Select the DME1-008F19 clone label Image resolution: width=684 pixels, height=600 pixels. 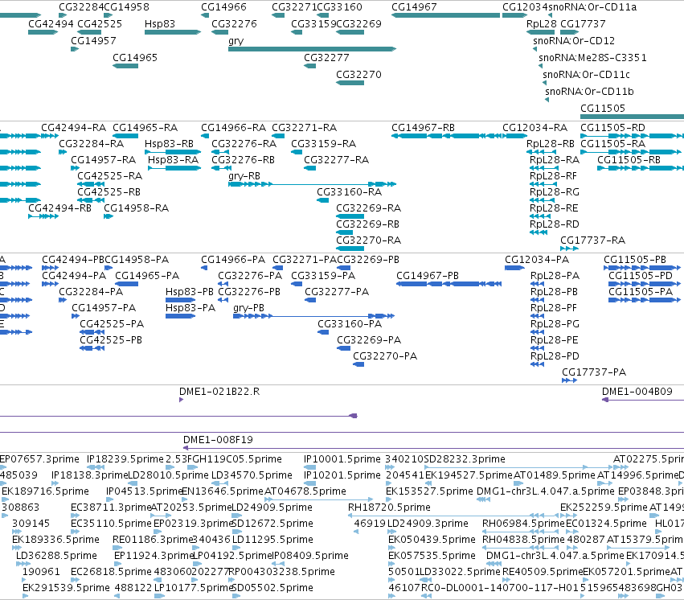coord(218,440)
